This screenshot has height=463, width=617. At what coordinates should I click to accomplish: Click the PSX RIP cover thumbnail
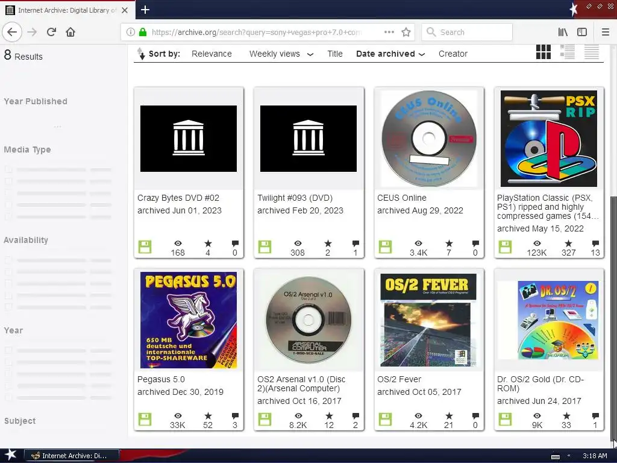[548, 139]
